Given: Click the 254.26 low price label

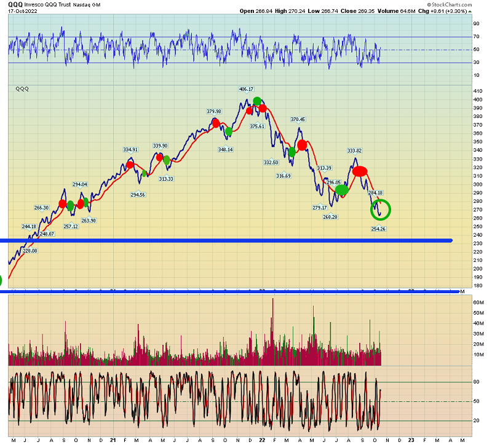Looking at the screenshot, I should pos(378,229).
